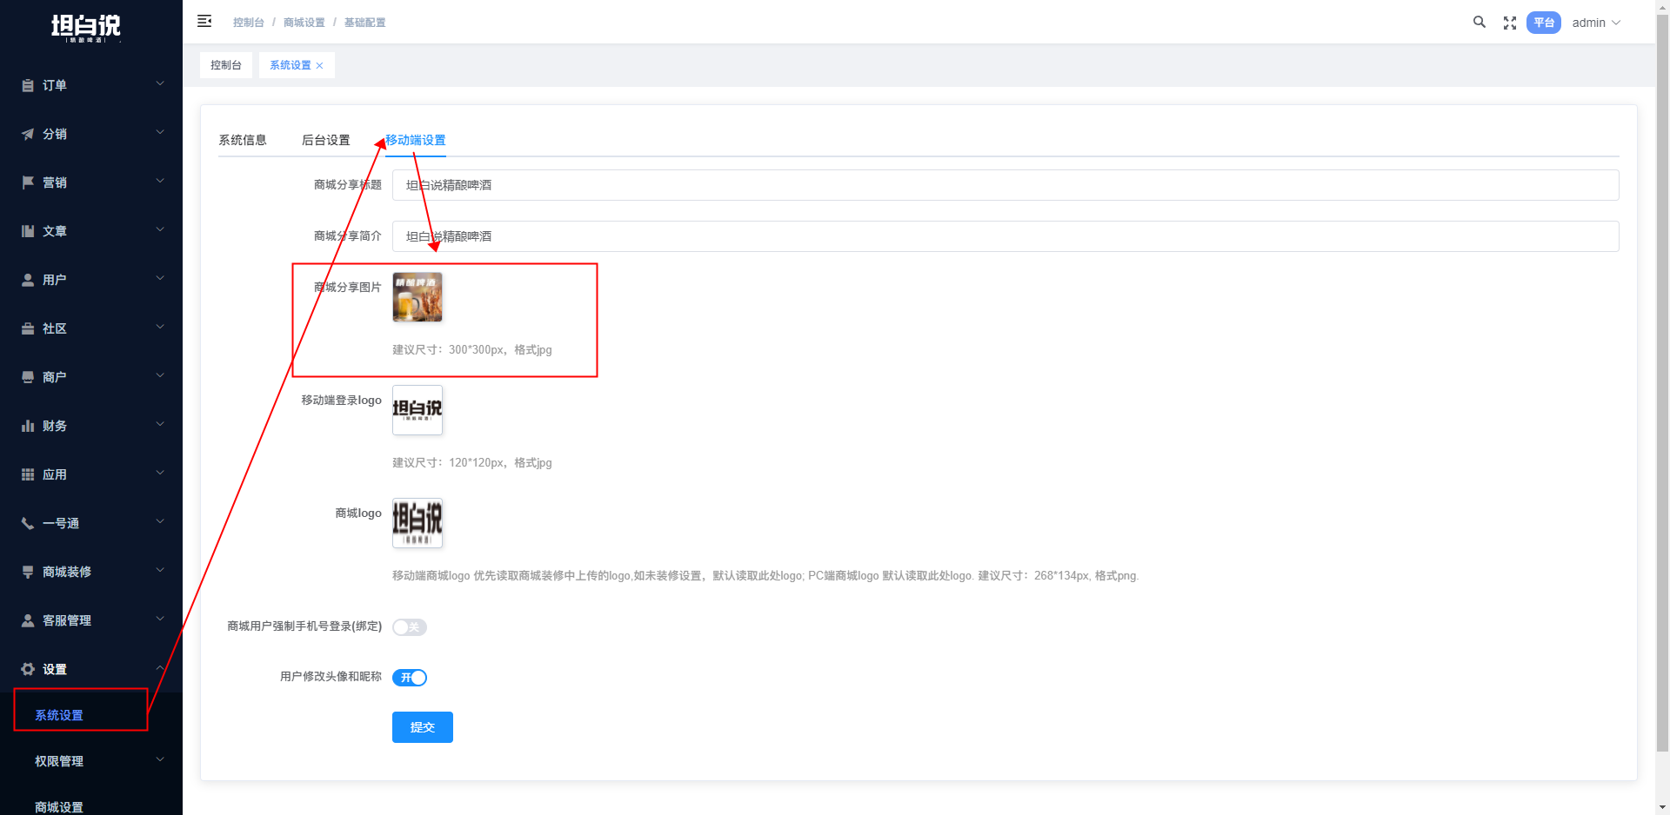This screenshot has width=1670, height=815.
Task: Expand the 订单 menu chevron
Action: click(160, 83)
